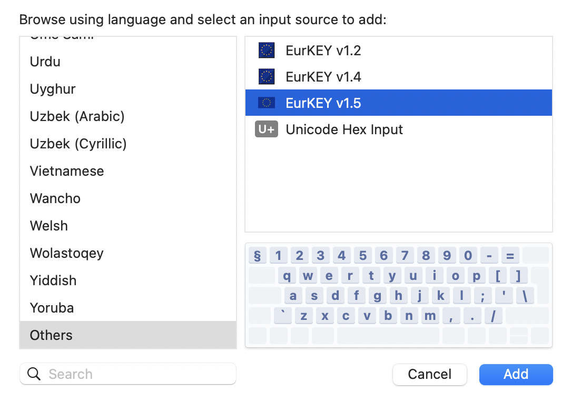Choose Yiddish from the language list

coord(53,280)
